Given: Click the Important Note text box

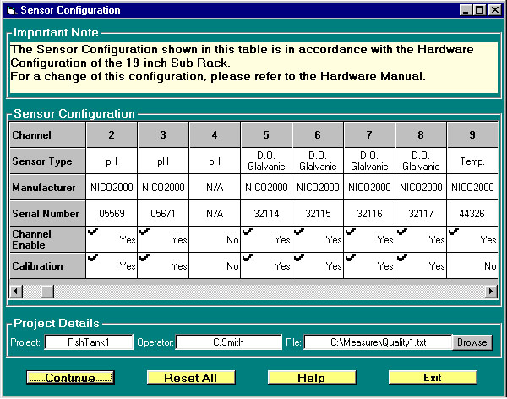Looking at the screenshot, I should [253, 68].
